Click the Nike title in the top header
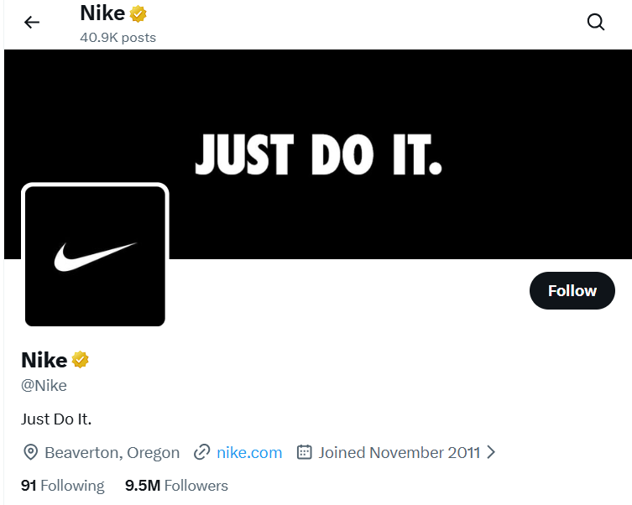632x505 pixels. (102, 13)
